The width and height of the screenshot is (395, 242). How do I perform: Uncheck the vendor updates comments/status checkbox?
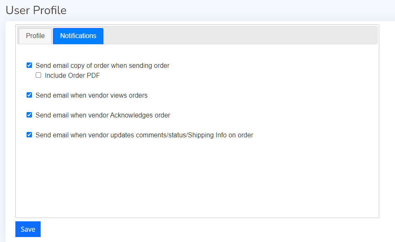(29, 135)
